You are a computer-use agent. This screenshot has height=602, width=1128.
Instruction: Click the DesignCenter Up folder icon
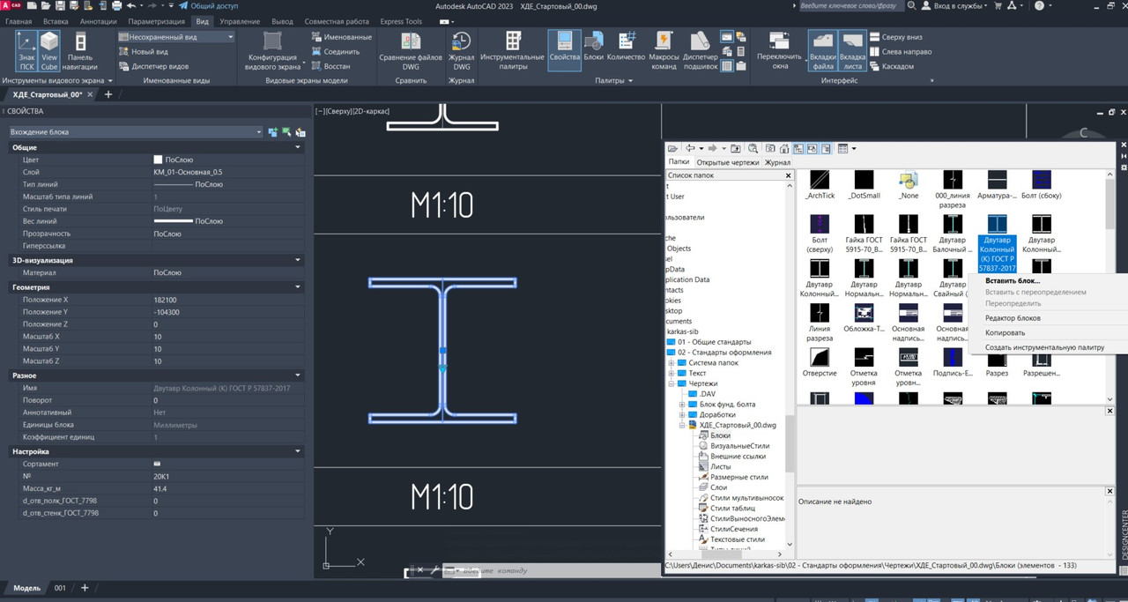click(737, 148)
